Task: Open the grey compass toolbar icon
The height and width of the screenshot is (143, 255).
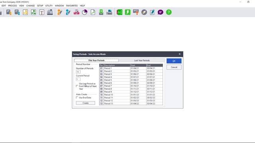Action: coord(144,12)
